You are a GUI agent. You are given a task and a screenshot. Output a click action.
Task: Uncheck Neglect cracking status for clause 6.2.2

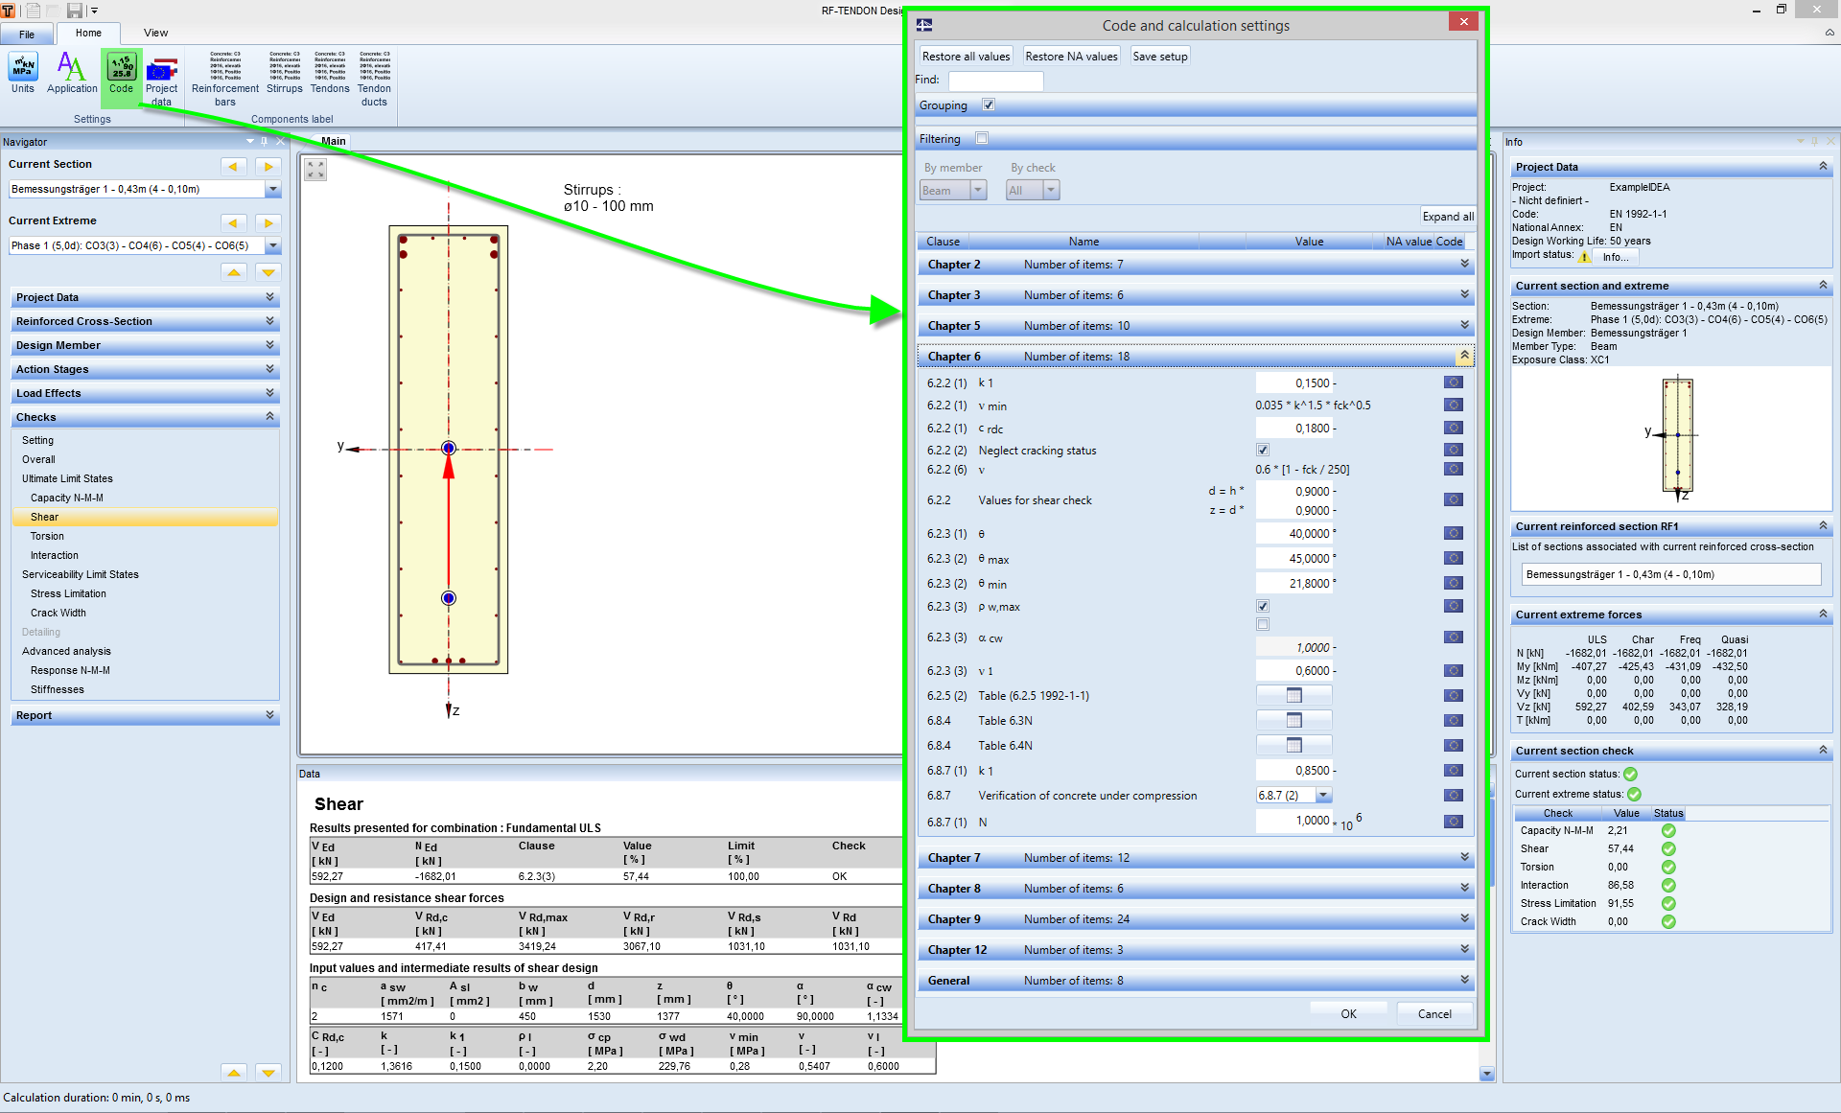[x=1262, y=449]
